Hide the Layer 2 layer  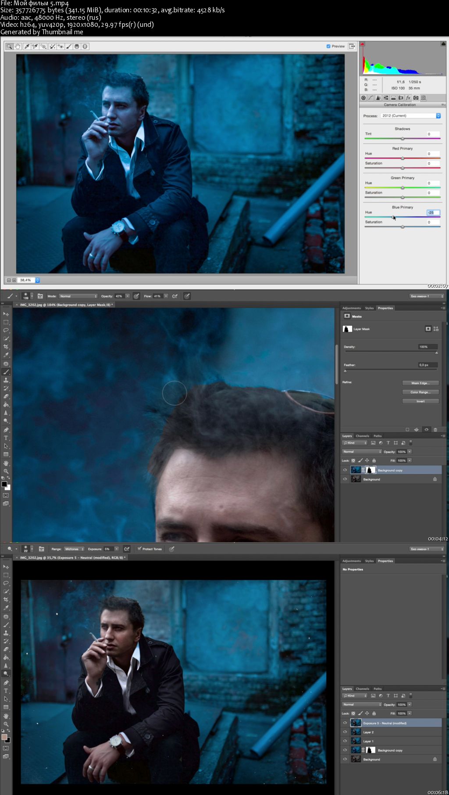pos(345,732)
